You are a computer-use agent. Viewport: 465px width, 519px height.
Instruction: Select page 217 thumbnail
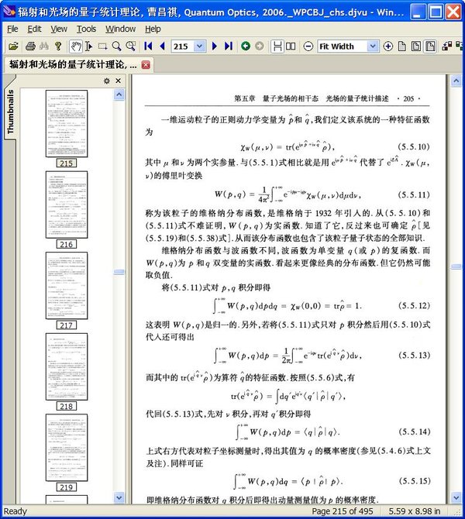coord(67,286)
